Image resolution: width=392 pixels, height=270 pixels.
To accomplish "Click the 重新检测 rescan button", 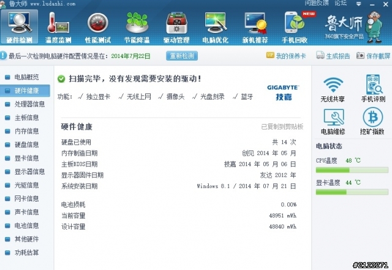I will click(x=182, y=56).
